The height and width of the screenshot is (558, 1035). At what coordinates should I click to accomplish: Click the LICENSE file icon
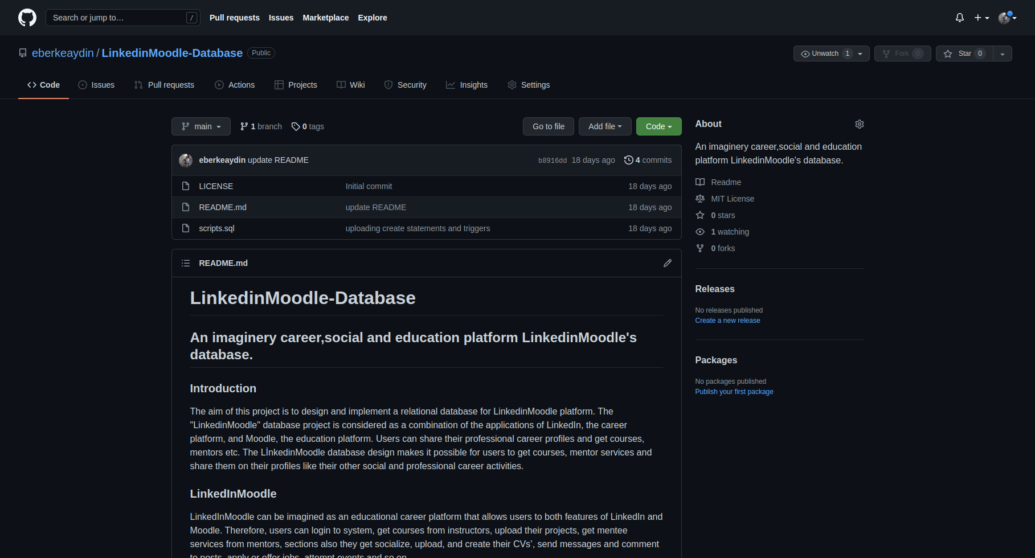(x=186, y=186)
